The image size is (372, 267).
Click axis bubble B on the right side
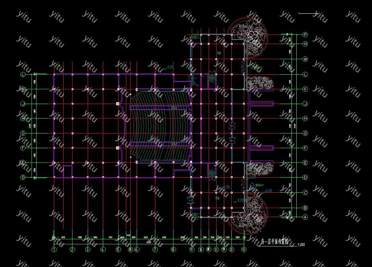click(305, 208)
